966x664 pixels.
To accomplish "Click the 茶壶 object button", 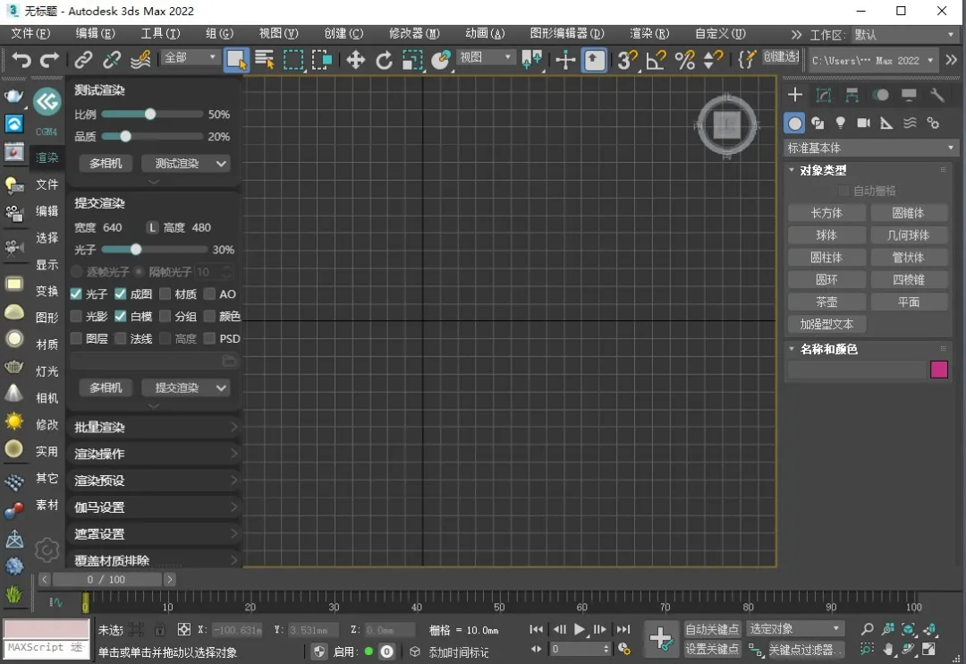I will [x=826, y=302].
